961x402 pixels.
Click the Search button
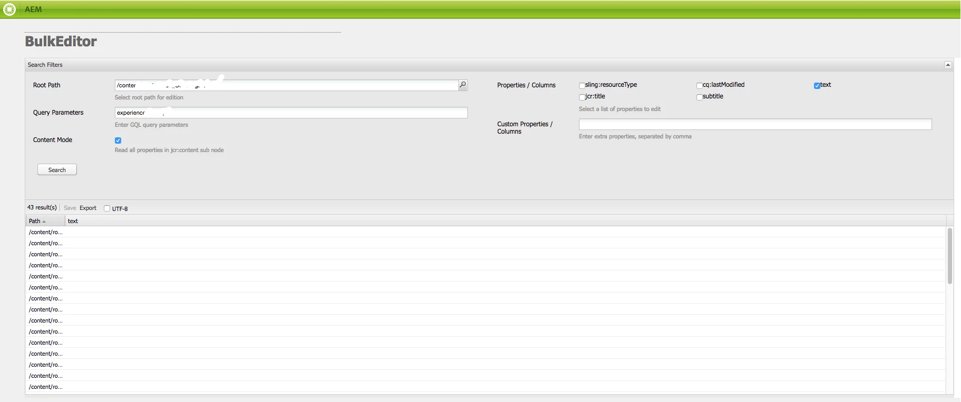pyautogui.click(x=57, y=169)
